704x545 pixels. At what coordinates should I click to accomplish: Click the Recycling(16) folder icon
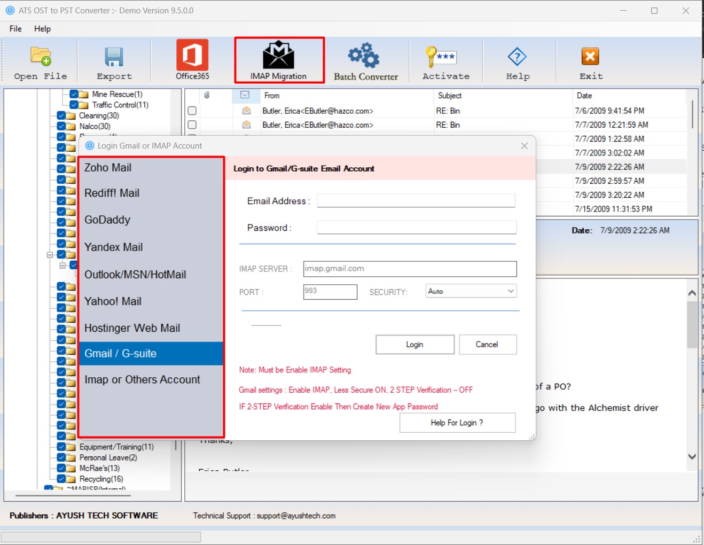[71, 479]
